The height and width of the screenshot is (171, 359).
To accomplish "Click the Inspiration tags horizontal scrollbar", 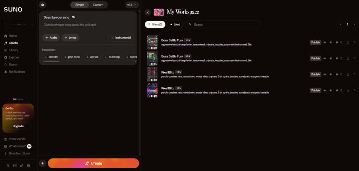I will (x=52, y=61).
